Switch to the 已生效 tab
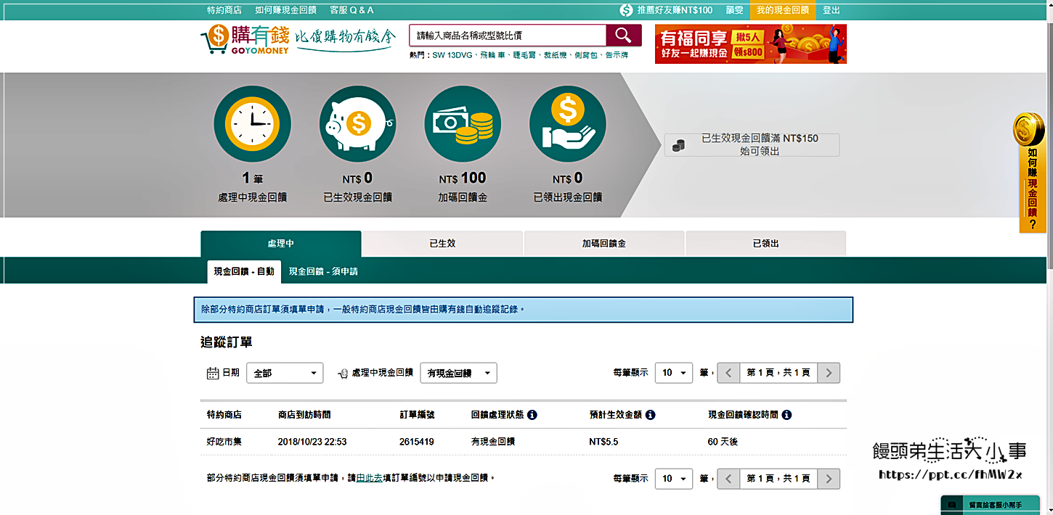1053x515 pixels. pyautogui.click(x=442, y=244)
